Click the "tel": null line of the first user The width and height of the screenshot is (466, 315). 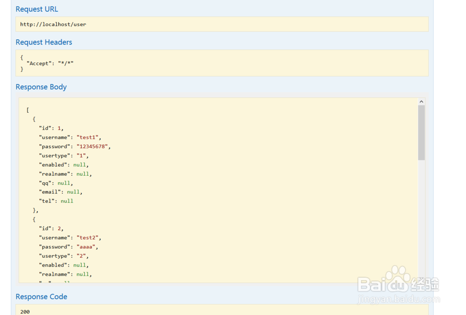[x=56, y=201]
